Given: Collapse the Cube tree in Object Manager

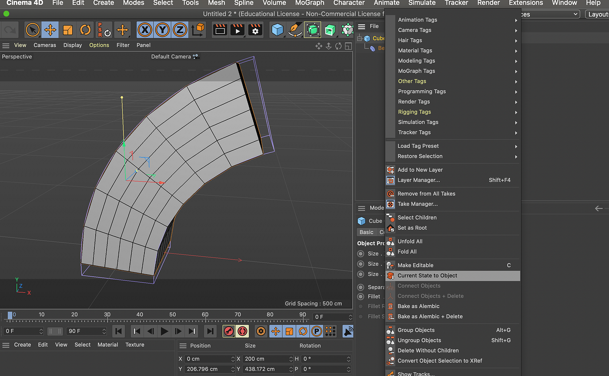Looking at the screenshot, I should pyautogui.click(x=360, y=39).
